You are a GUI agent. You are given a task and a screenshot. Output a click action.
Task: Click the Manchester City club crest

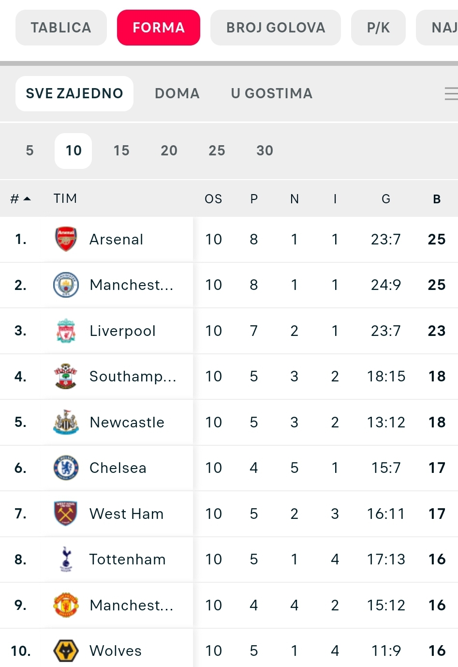coord(66,285)
